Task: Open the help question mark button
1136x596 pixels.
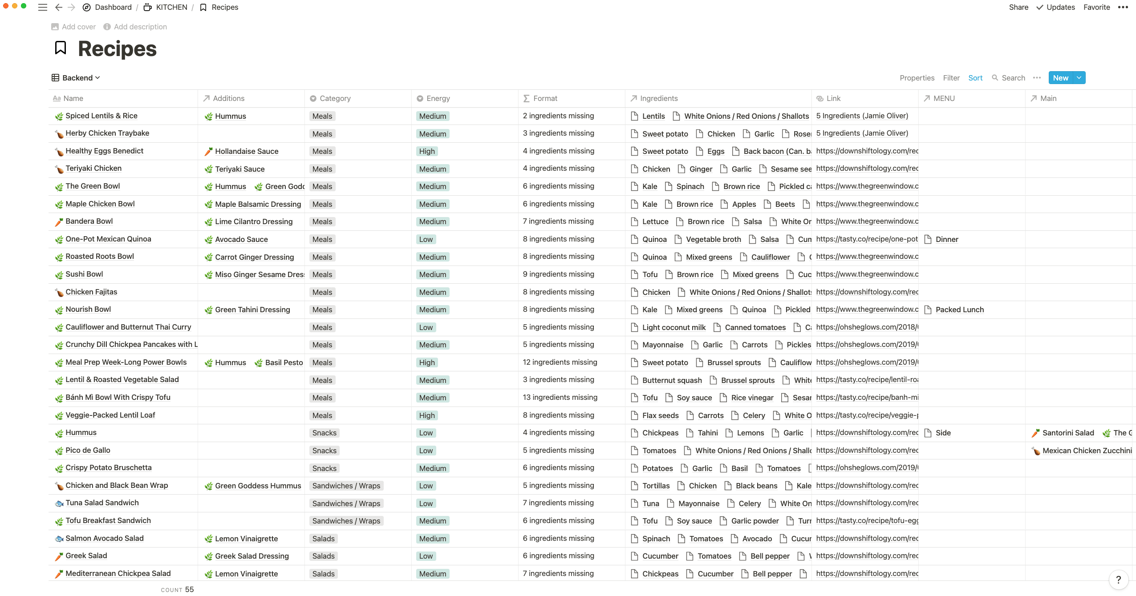Action: (1119, 580)
